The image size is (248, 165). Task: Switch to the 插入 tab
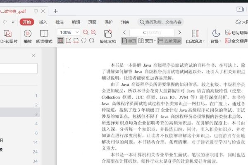click(43, 22)
